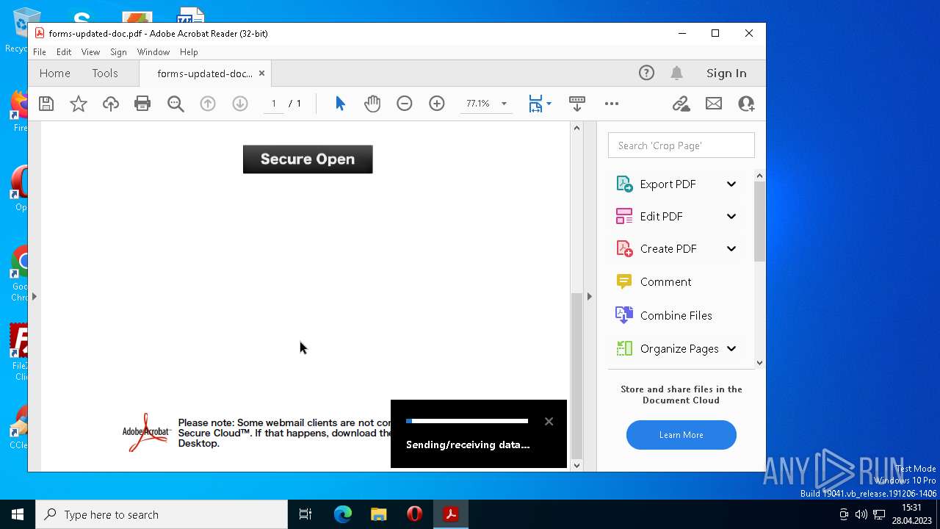Expand the Organize Pages options

pyautogui.click(x=731, y=348)
